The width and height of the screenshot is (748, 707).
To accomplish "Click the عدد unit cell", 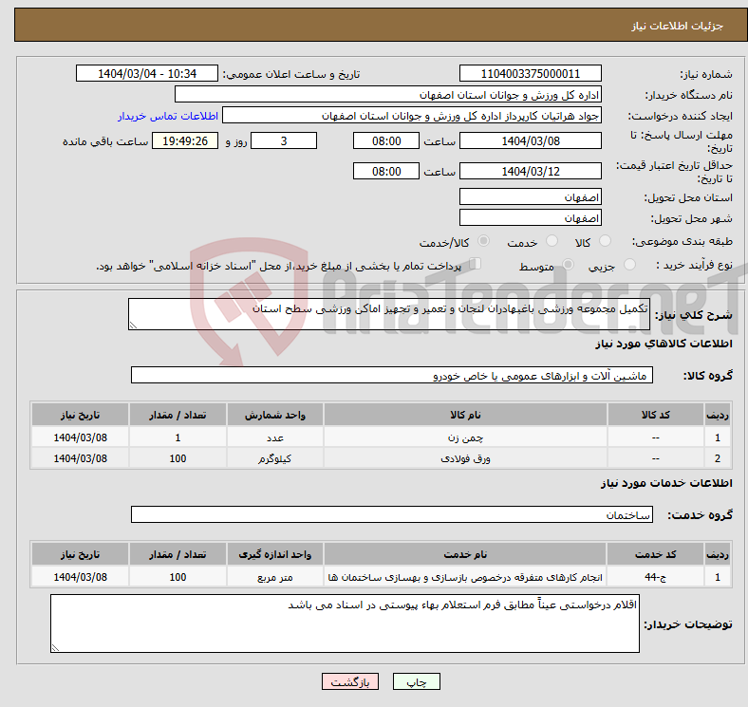I will point(274,437).
